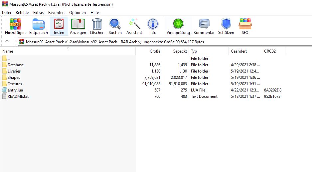Click date 5/18/2021 of README row
This screenshot has height=172, width=312.
(245, 96)
